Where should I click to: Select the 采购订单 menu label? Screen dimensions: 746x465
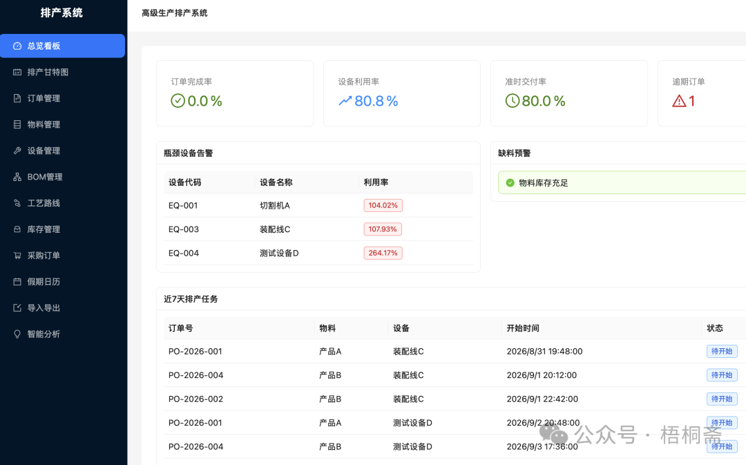(44, 256)
